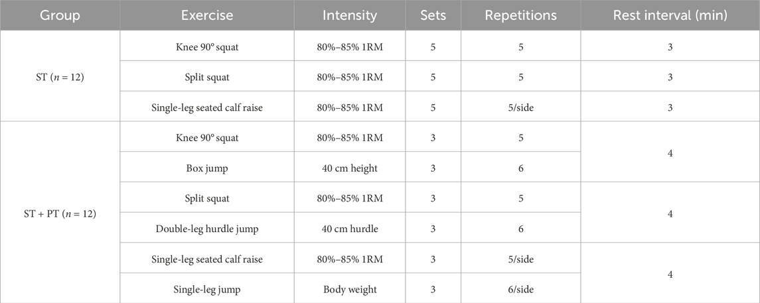Select the Double-leg hurdle jump cell
The height and width of the screenshot is (303, 760).
(x=208, y=229)
